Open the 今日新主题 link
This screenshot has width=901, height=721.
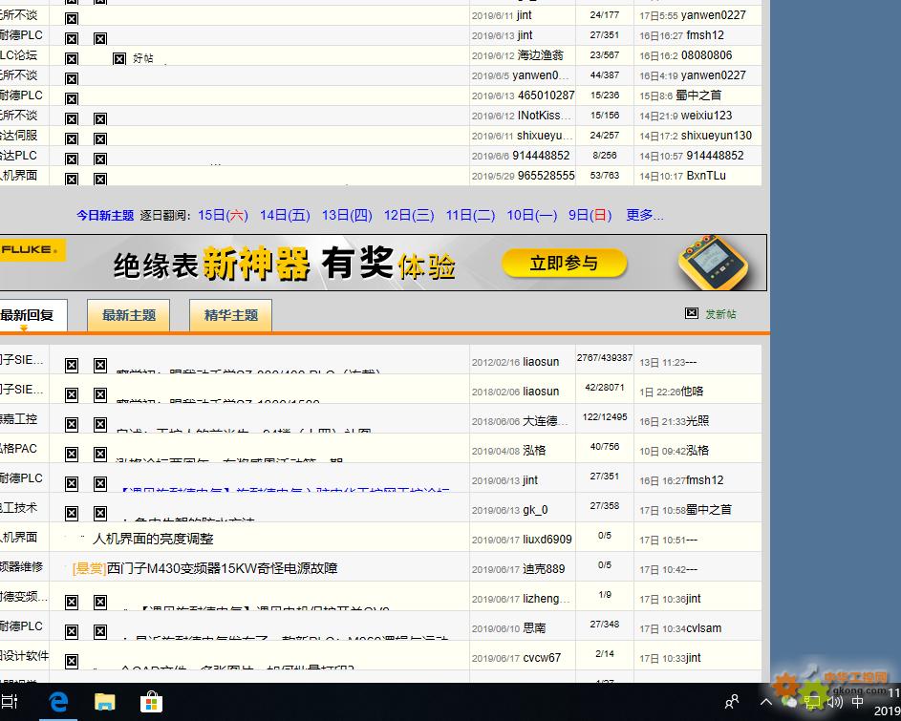(105, 216)
